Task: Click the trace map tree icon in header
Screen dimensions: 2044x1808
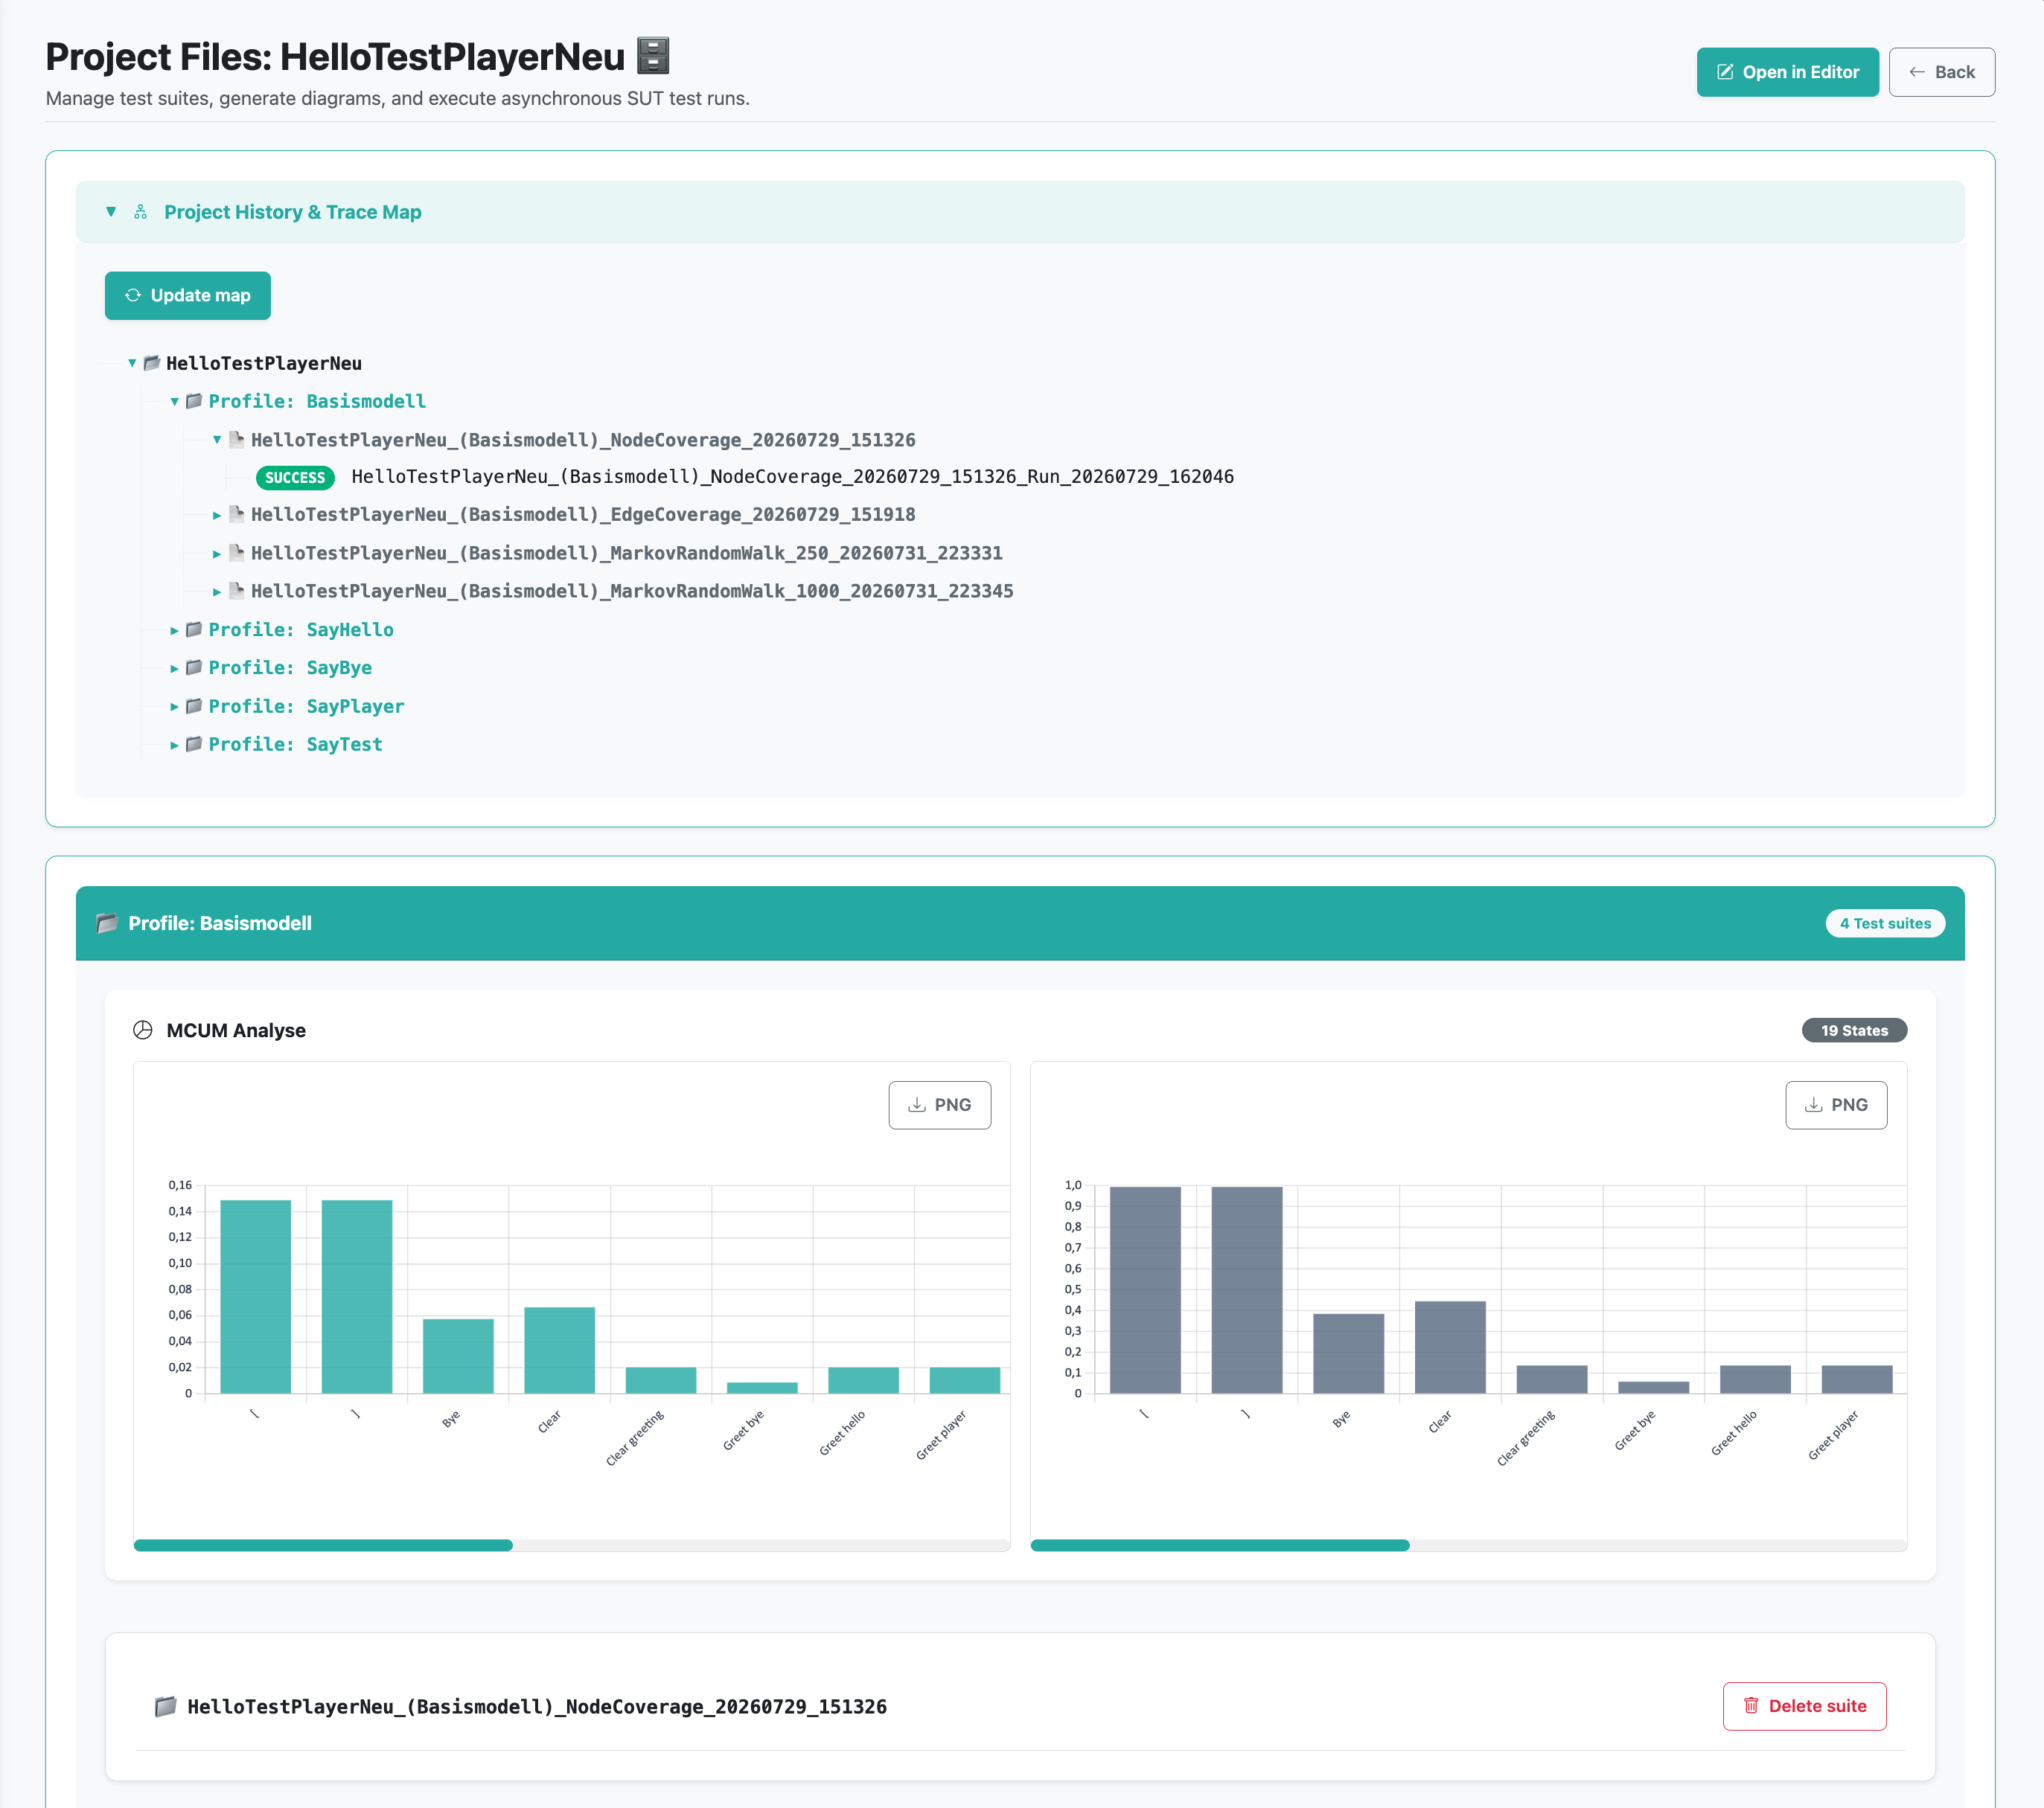Action: [x=141, y=212]
